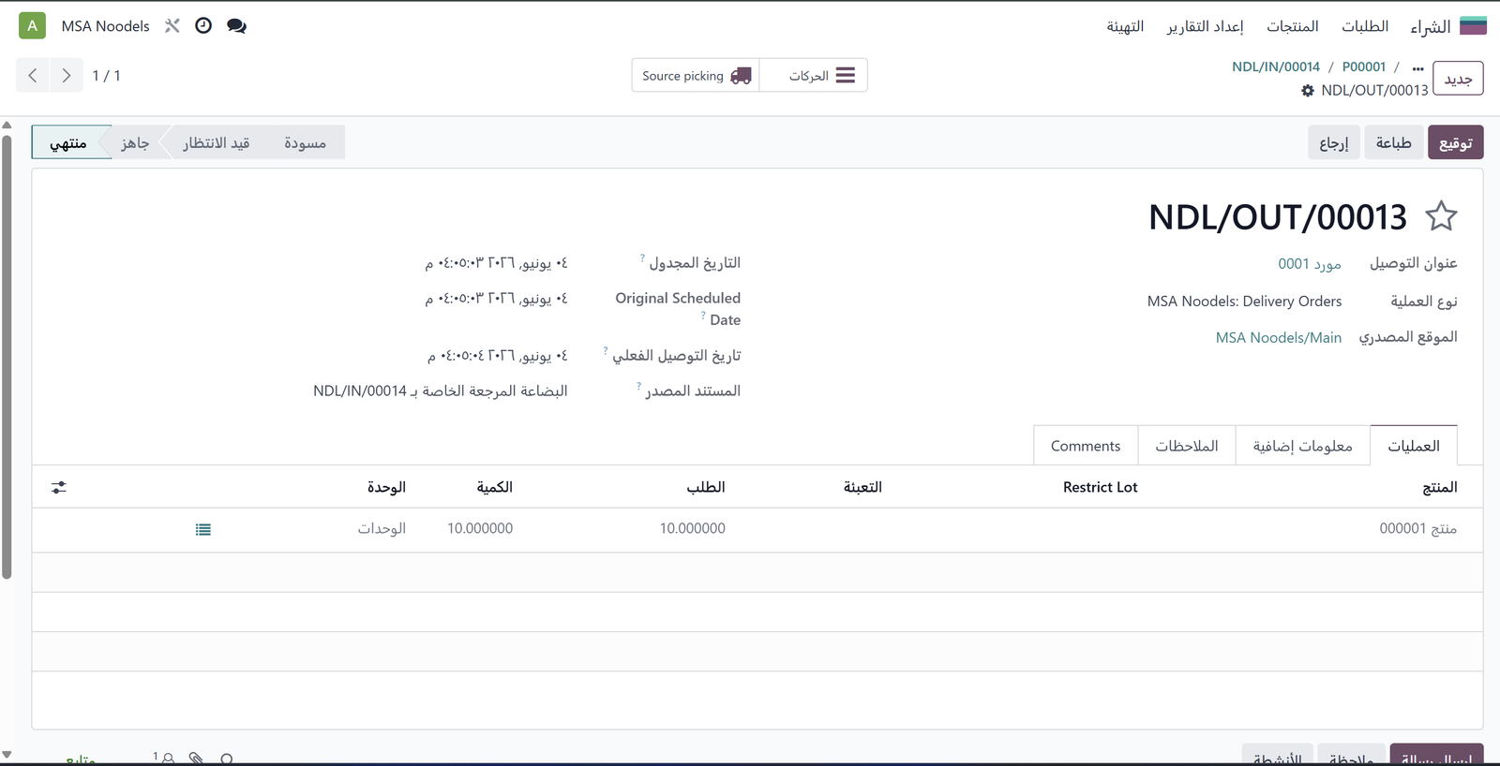Sort by التعبئة column header
1500x766 pixels.
pos(862,487)
